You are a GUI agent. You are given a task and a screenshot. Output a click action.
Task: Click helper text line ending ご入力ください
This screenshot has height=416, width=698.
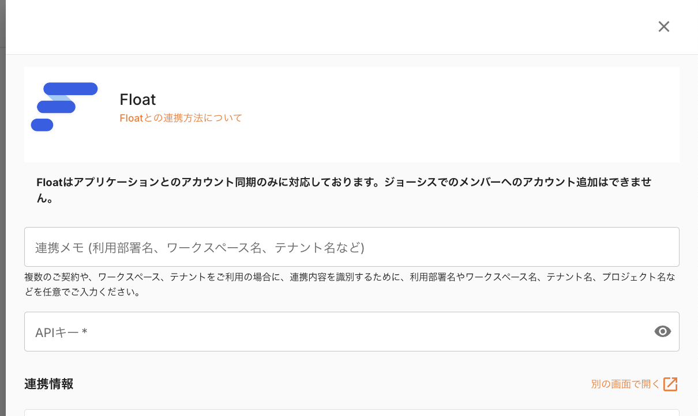point(82,292)
